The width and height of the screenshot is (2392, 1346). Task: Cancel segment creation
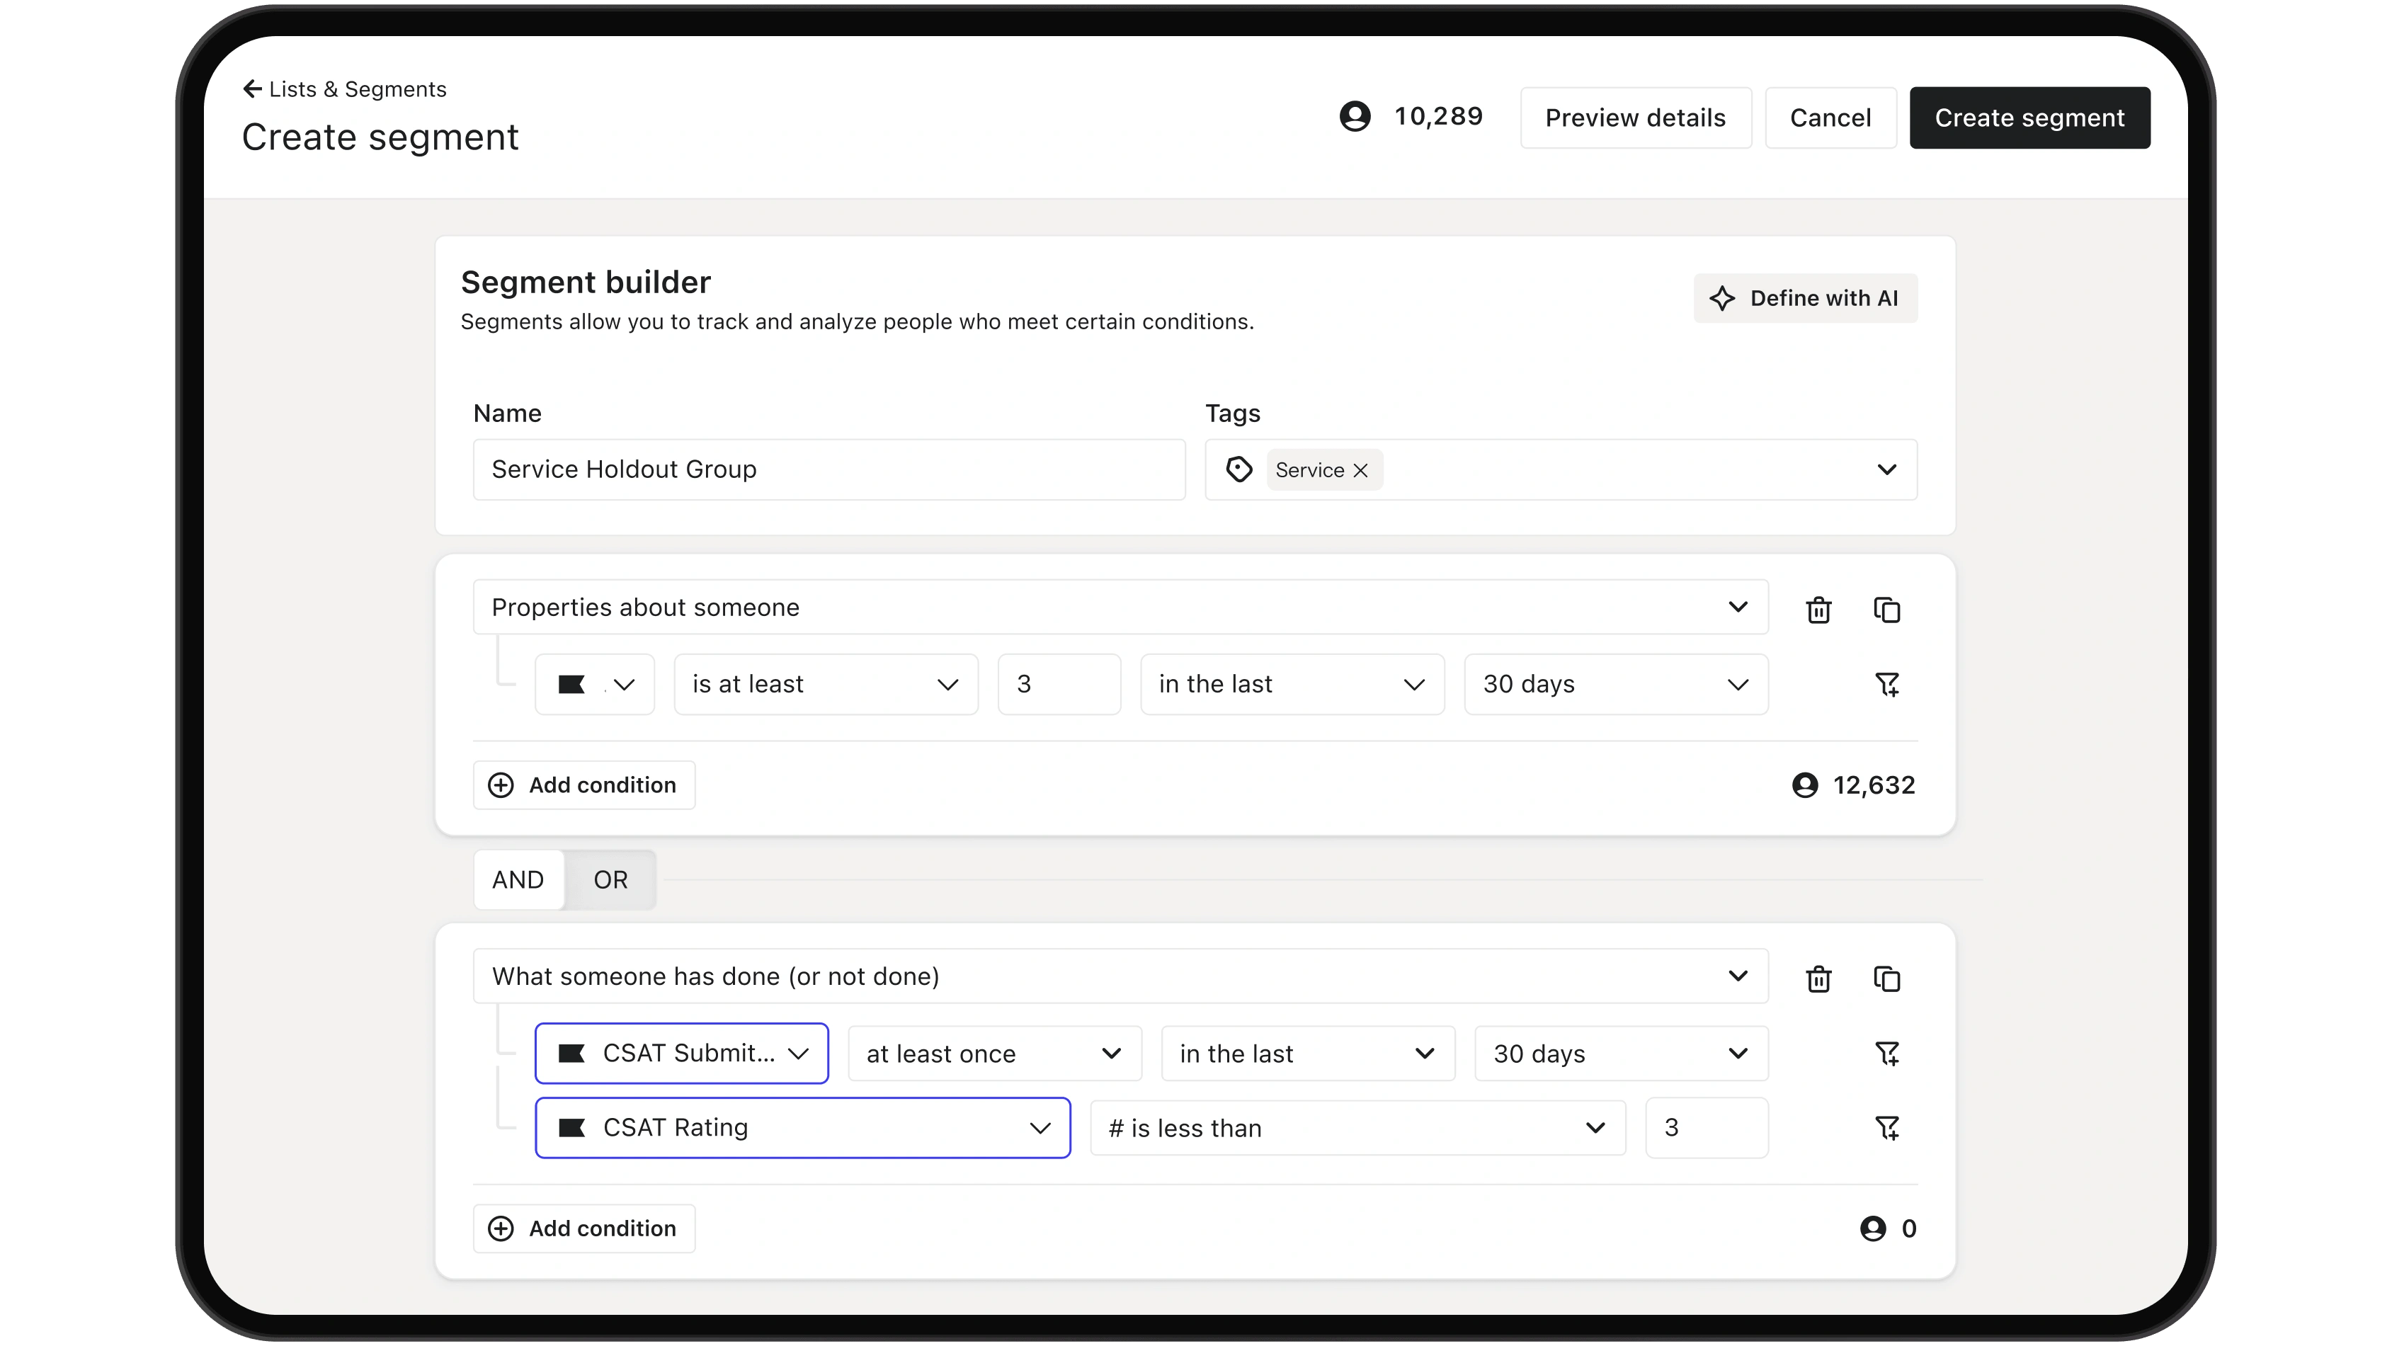[x=1830, y=118]
